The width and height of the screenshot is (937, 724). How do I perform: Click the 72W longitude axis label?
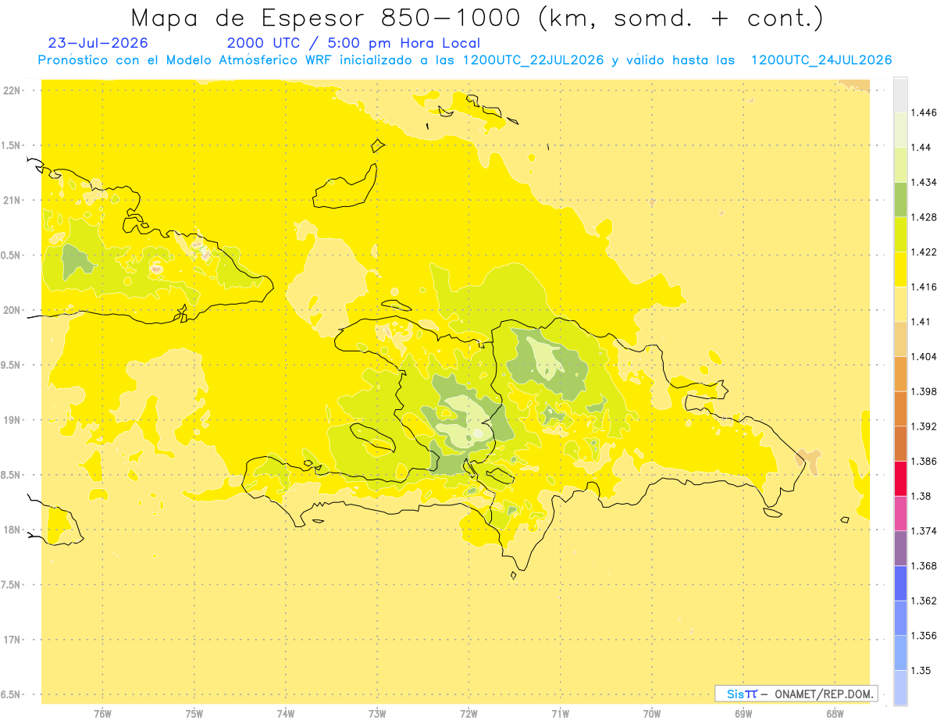coord(468,714)
